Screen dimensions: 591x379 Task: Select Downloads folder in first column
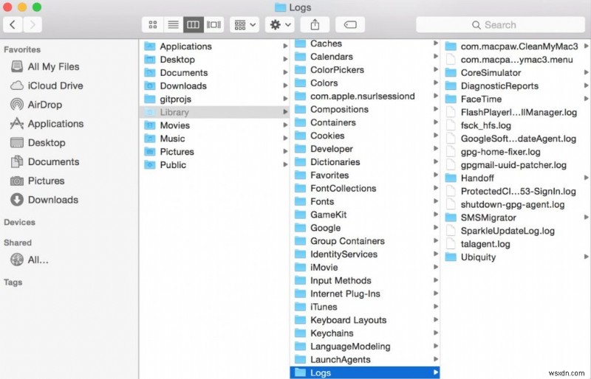click(215, 86)
